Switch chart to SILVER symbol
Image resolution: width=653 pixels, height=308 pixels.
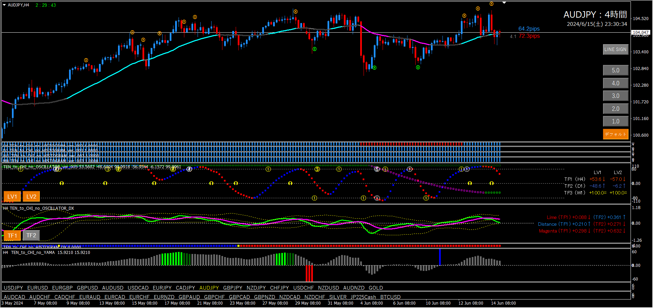point(338,297)
